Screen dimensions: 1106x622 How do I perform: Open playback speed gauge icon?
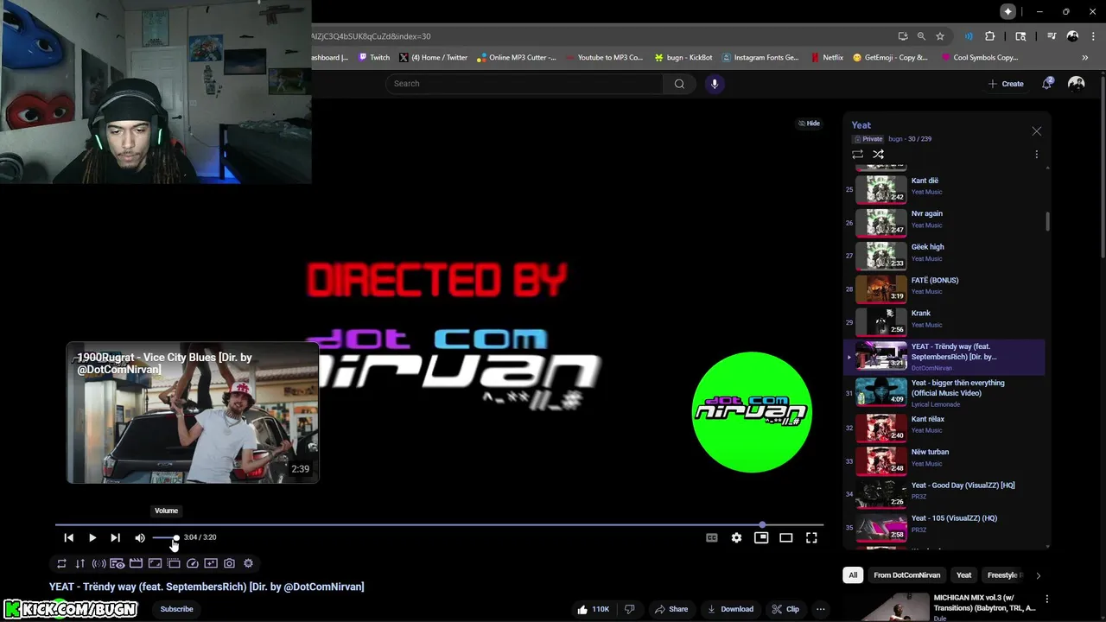pos(193,563)
